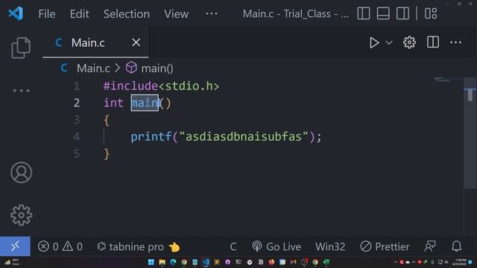The height and width of the screenshot is (268, 477).
Task: Start Go Live server
Action: coord(277,246)
